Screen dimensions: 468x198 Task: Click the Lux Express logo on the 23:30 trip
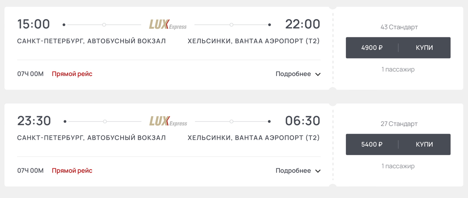point(168,122)
